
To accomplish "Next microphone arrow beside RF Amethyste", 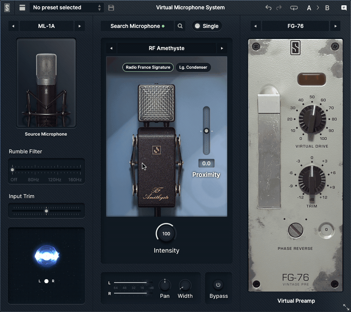I will tap(222, 48).
